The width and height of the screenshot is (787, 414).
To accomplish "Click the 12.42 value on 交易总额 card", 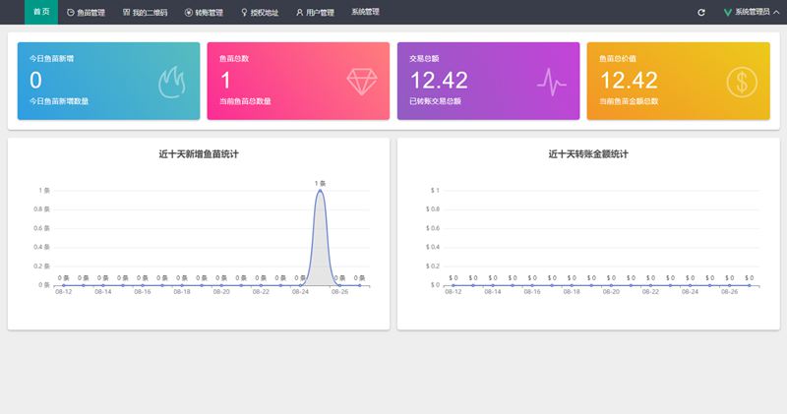I will click(438, 81).
